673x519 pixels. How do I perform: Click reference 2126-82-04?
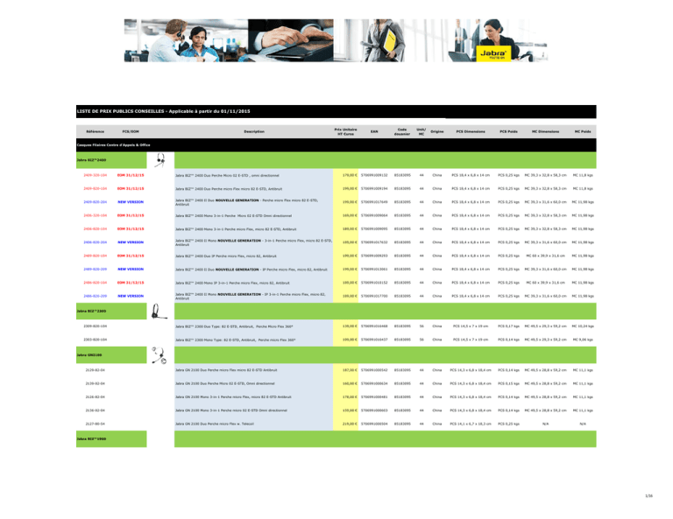click(95, 397)
